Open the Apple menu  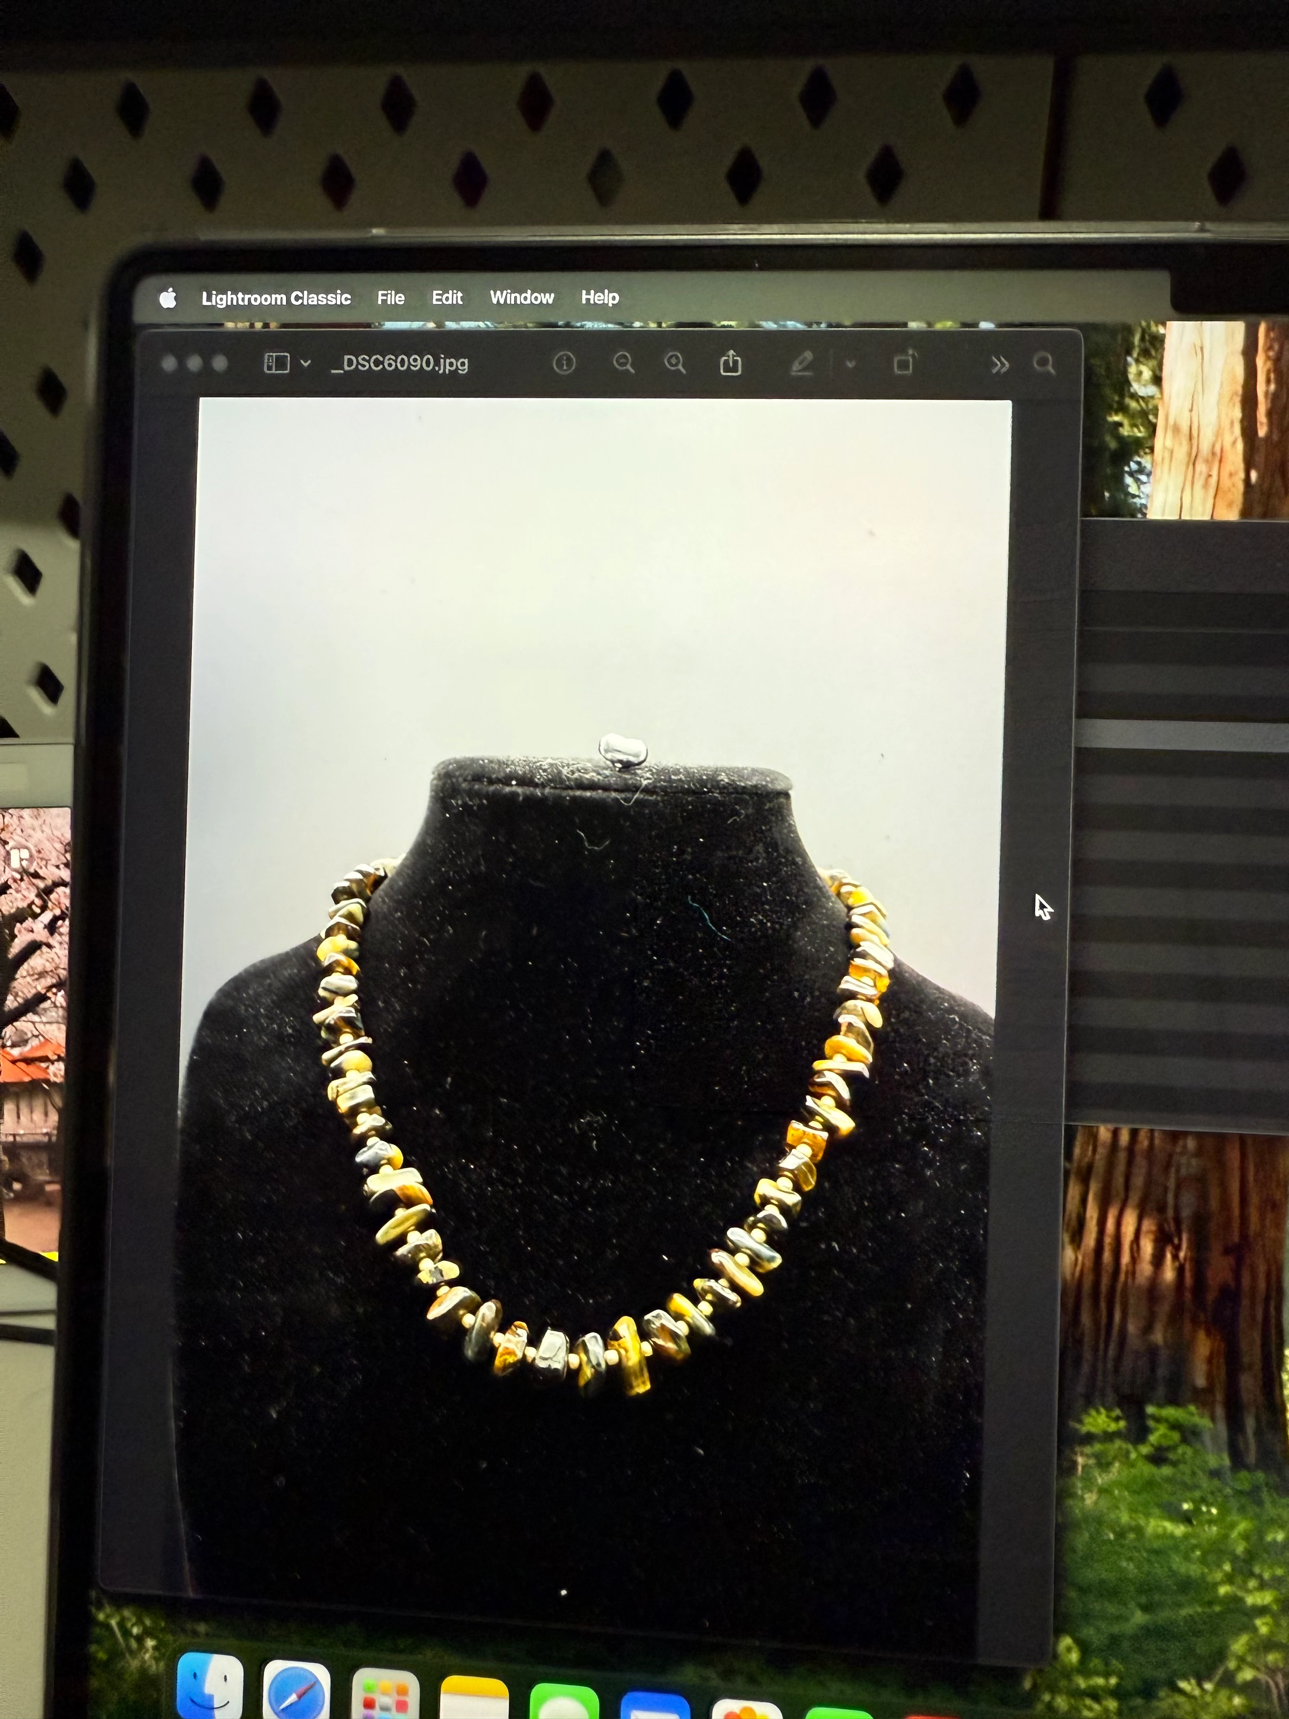point(169,298)
